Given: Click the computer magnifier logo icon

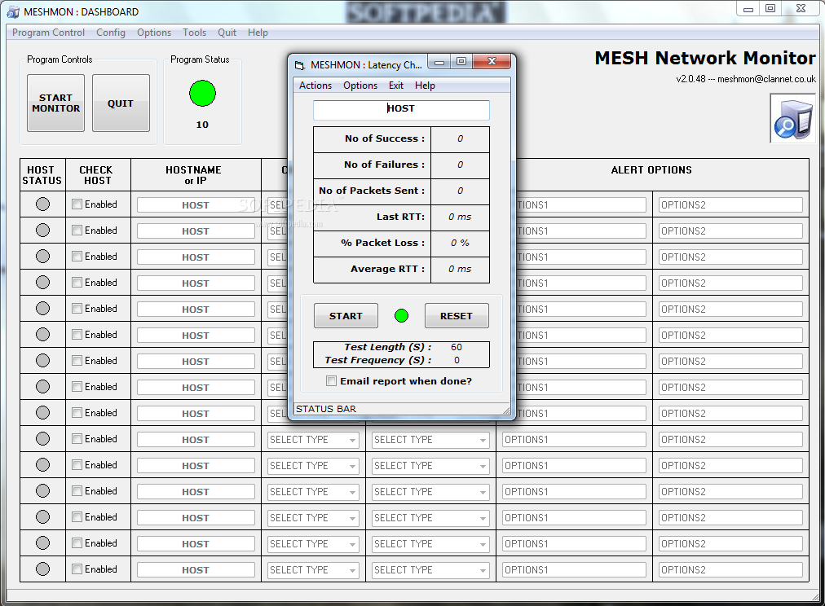Looking at the screenshot, I should pyautogui.click(x=793, y=118).
